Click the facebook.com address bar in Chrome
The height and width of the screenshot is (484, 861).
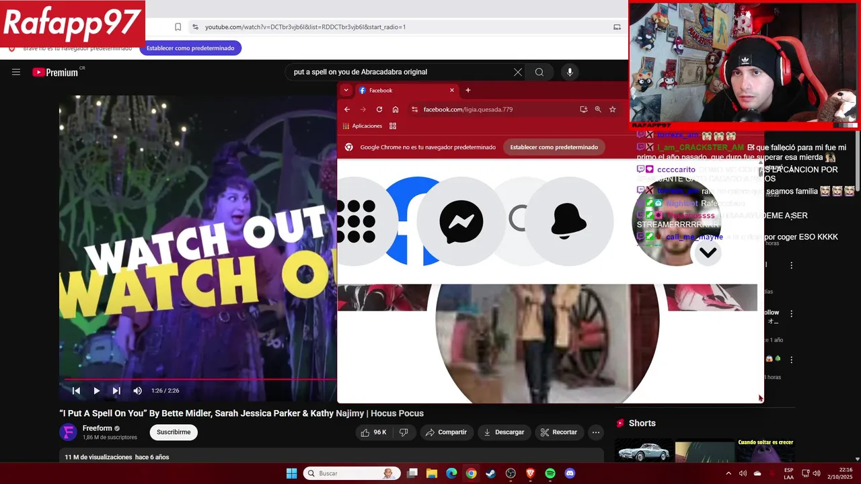tap(498, 110)
